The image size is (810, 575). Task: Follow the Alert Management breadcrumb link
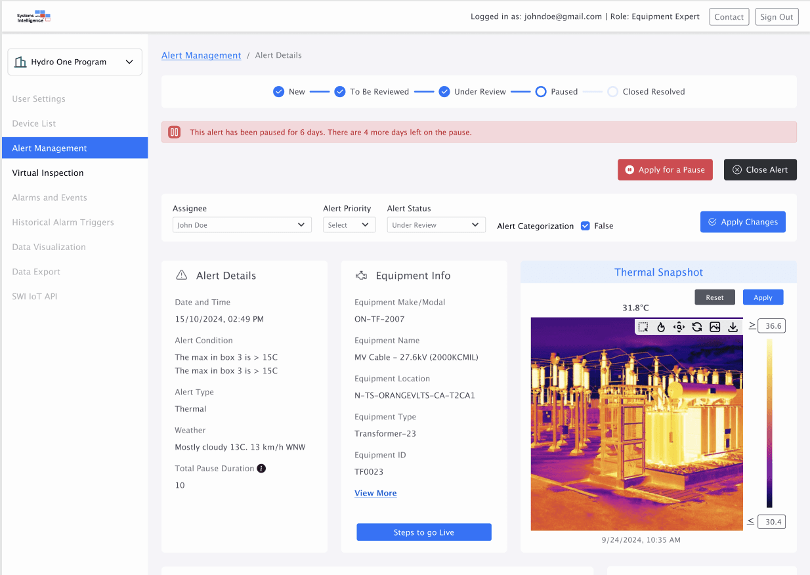[x=202, y=56]
